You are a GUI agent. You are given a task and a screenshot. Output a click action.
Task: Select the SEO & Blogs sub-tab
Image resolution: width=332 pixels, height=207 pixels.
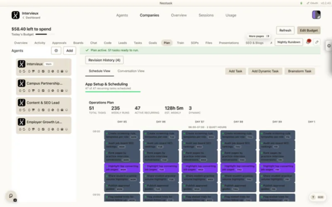[254, 43]
